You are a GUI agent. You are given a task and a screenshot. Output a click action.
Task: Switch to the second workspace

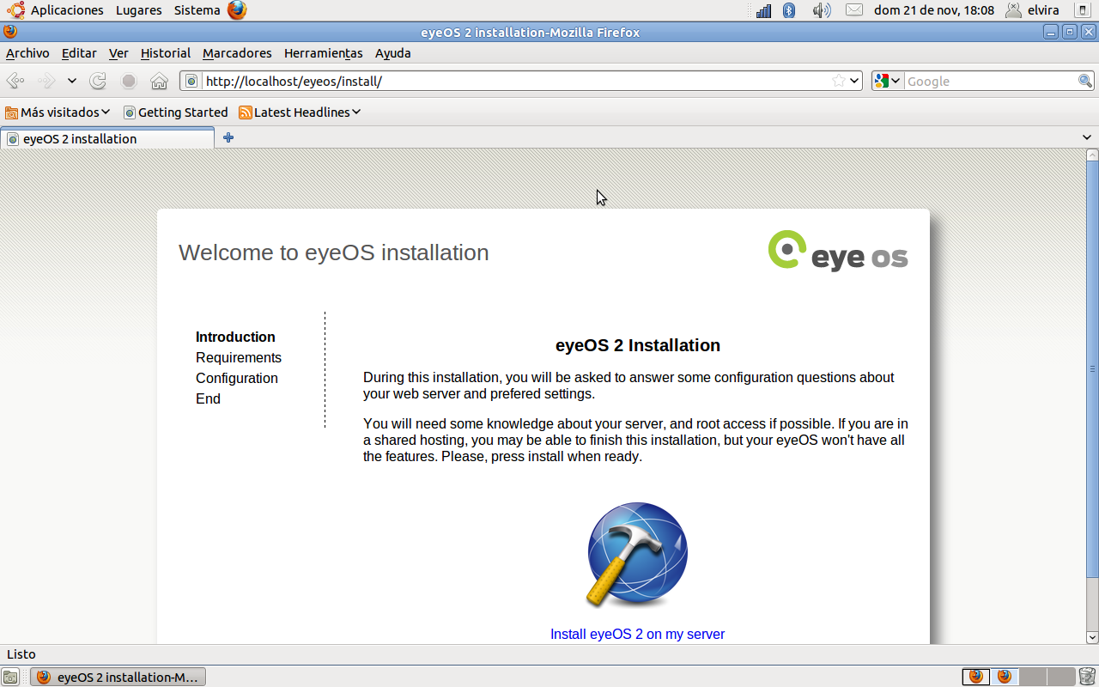pos(1005,677)
